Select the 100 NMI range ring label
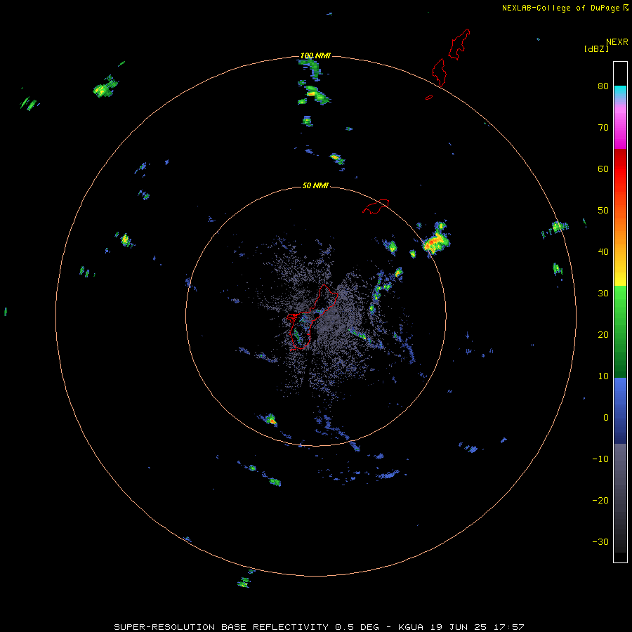632x632 pixels. click(315, 55)
